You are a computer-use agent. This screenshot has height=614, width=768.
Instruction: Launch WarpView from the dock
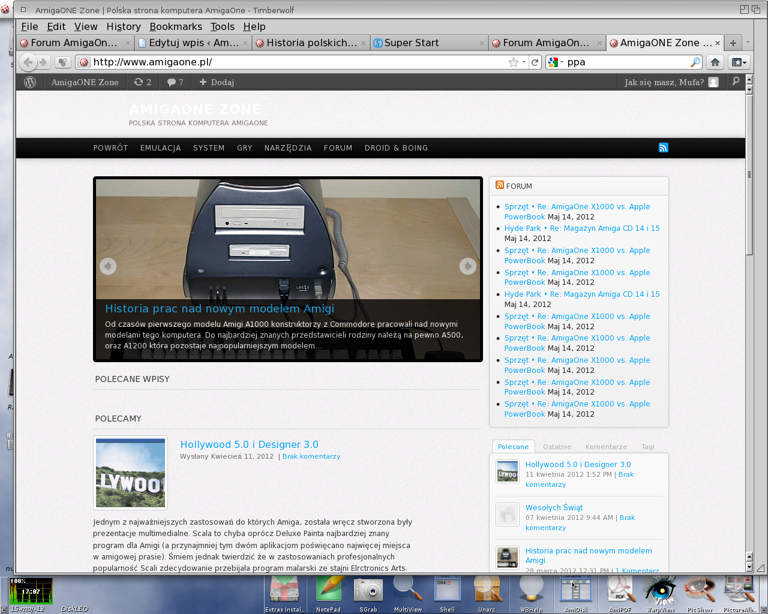(660, 594)
